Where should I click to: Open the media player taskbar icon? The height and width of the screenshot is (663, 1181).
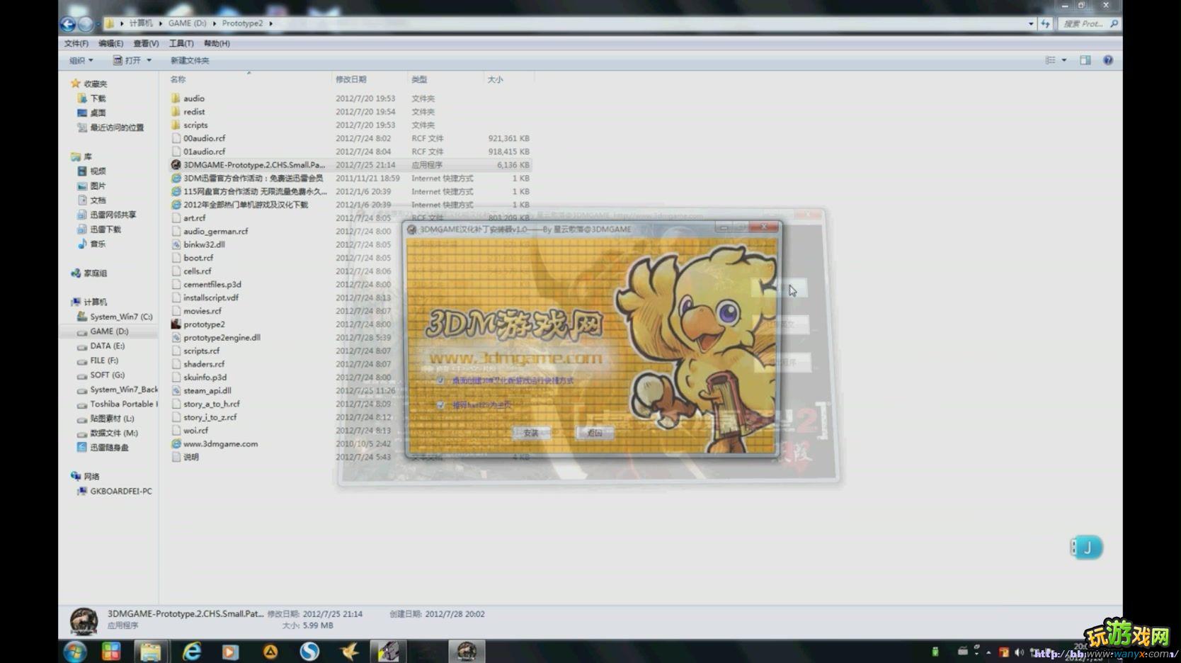pos(231,652)
